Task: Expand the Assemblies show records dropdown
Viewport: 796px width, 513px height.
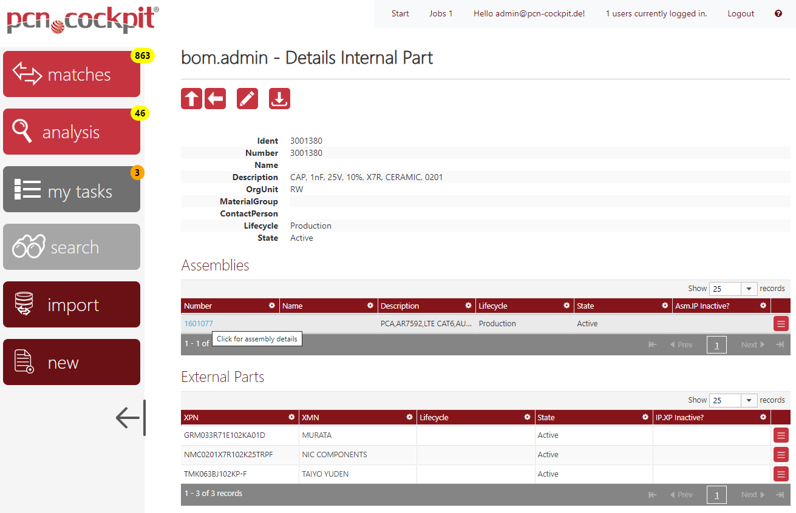Action: point(733,289)
